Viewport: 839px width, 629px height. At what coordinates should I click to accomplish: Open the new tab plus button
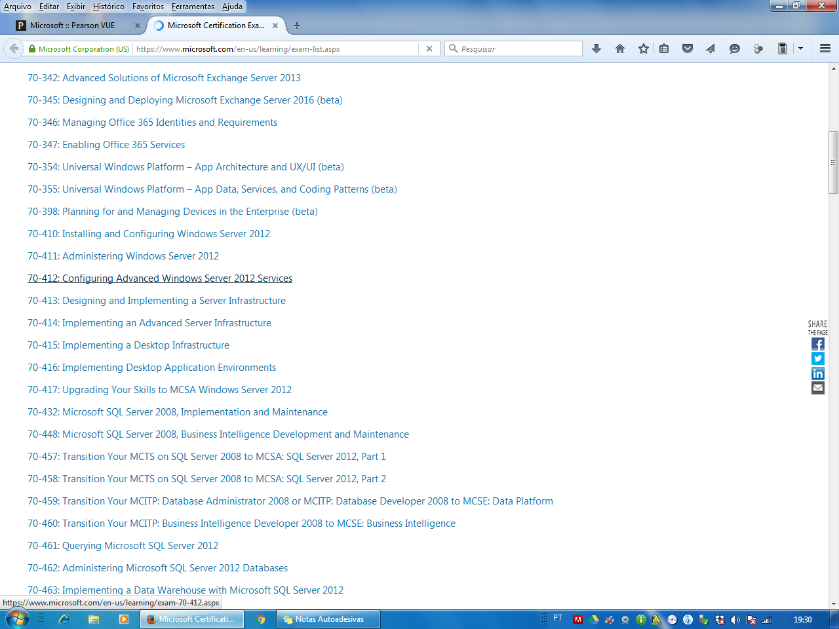297,26
